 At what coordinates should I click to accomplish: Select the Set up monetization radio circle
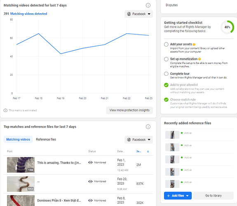(166, 59)
